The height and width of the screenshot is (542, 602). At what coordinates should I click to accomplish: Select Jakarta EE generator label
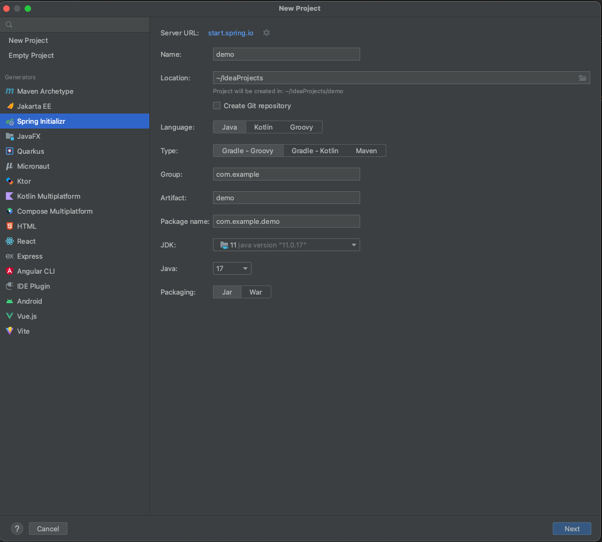[34, 106]
